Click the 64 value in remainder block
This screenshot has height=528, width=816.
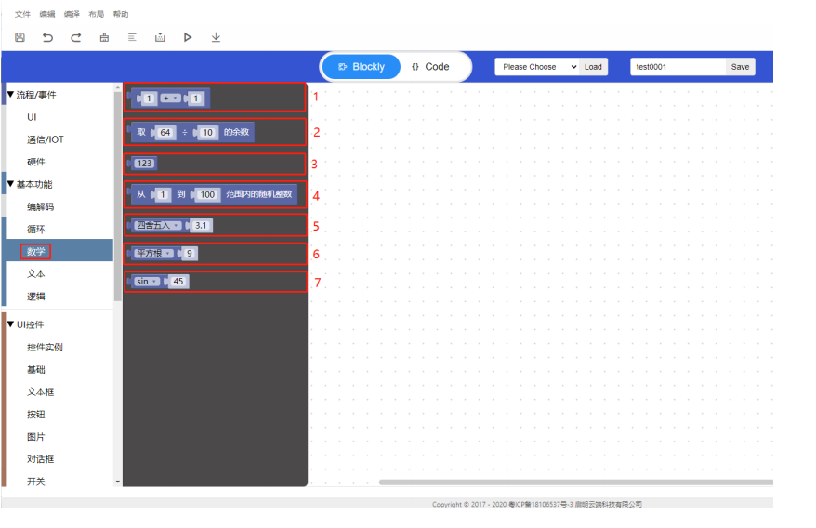165,132
